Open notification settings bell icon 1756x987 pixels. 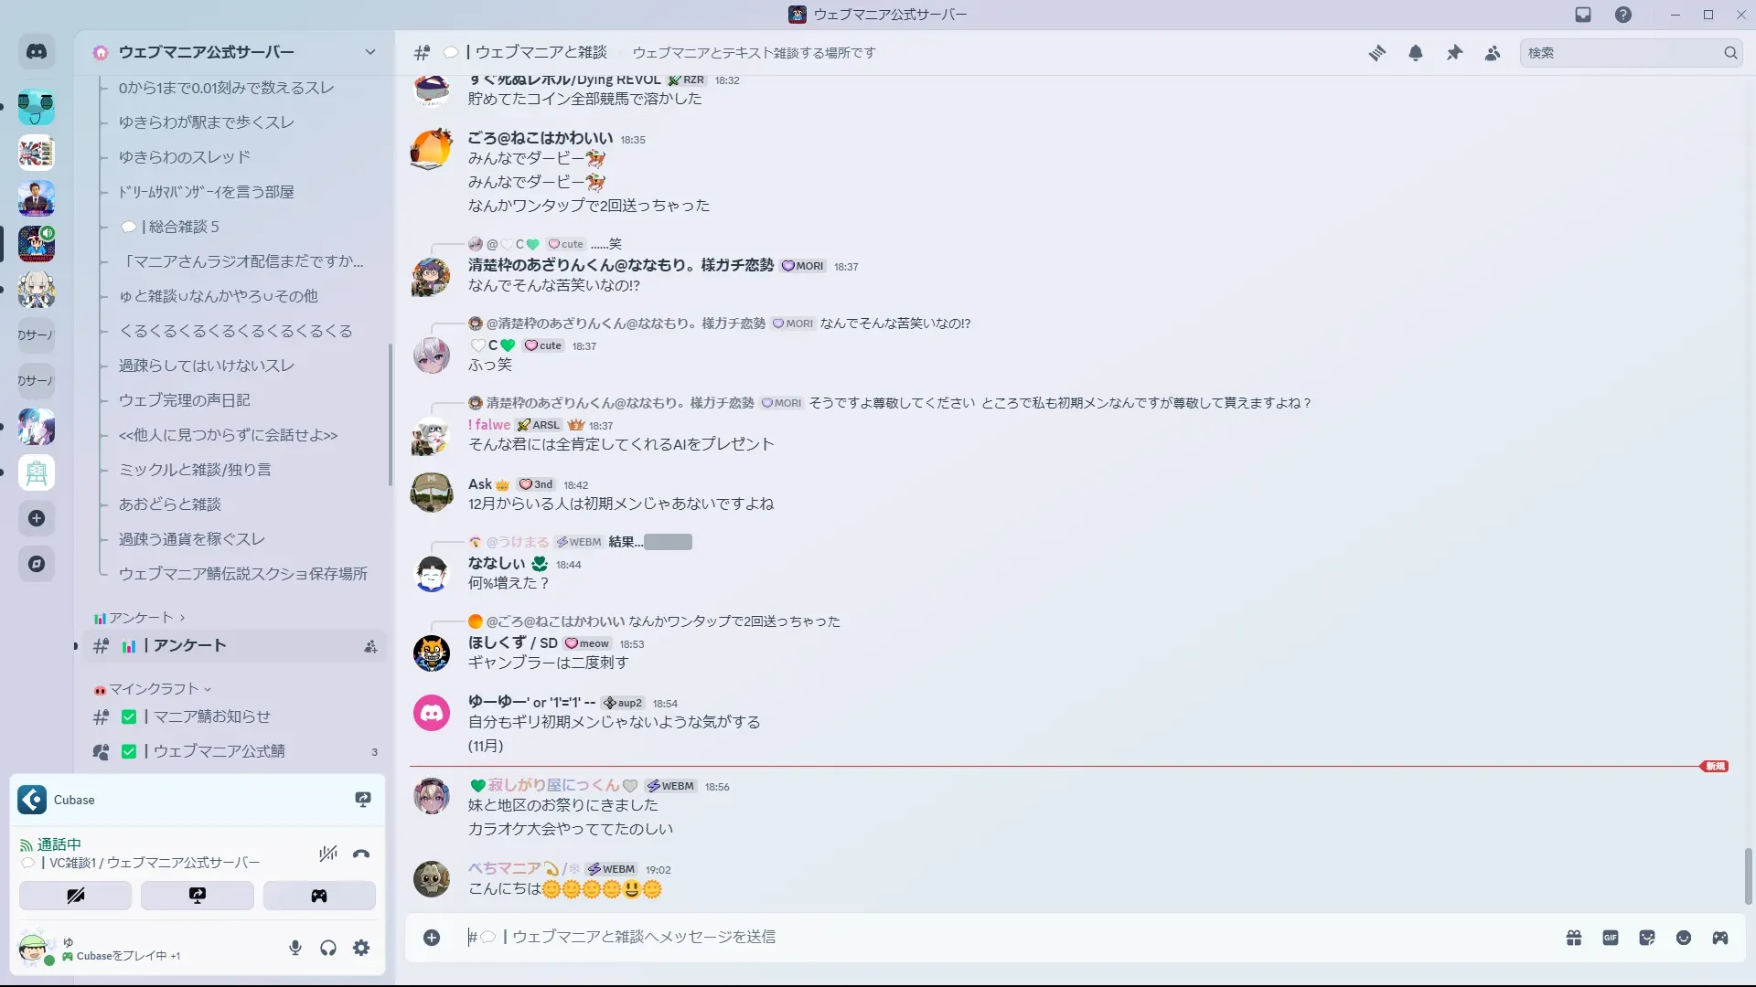click(1416, 53)
